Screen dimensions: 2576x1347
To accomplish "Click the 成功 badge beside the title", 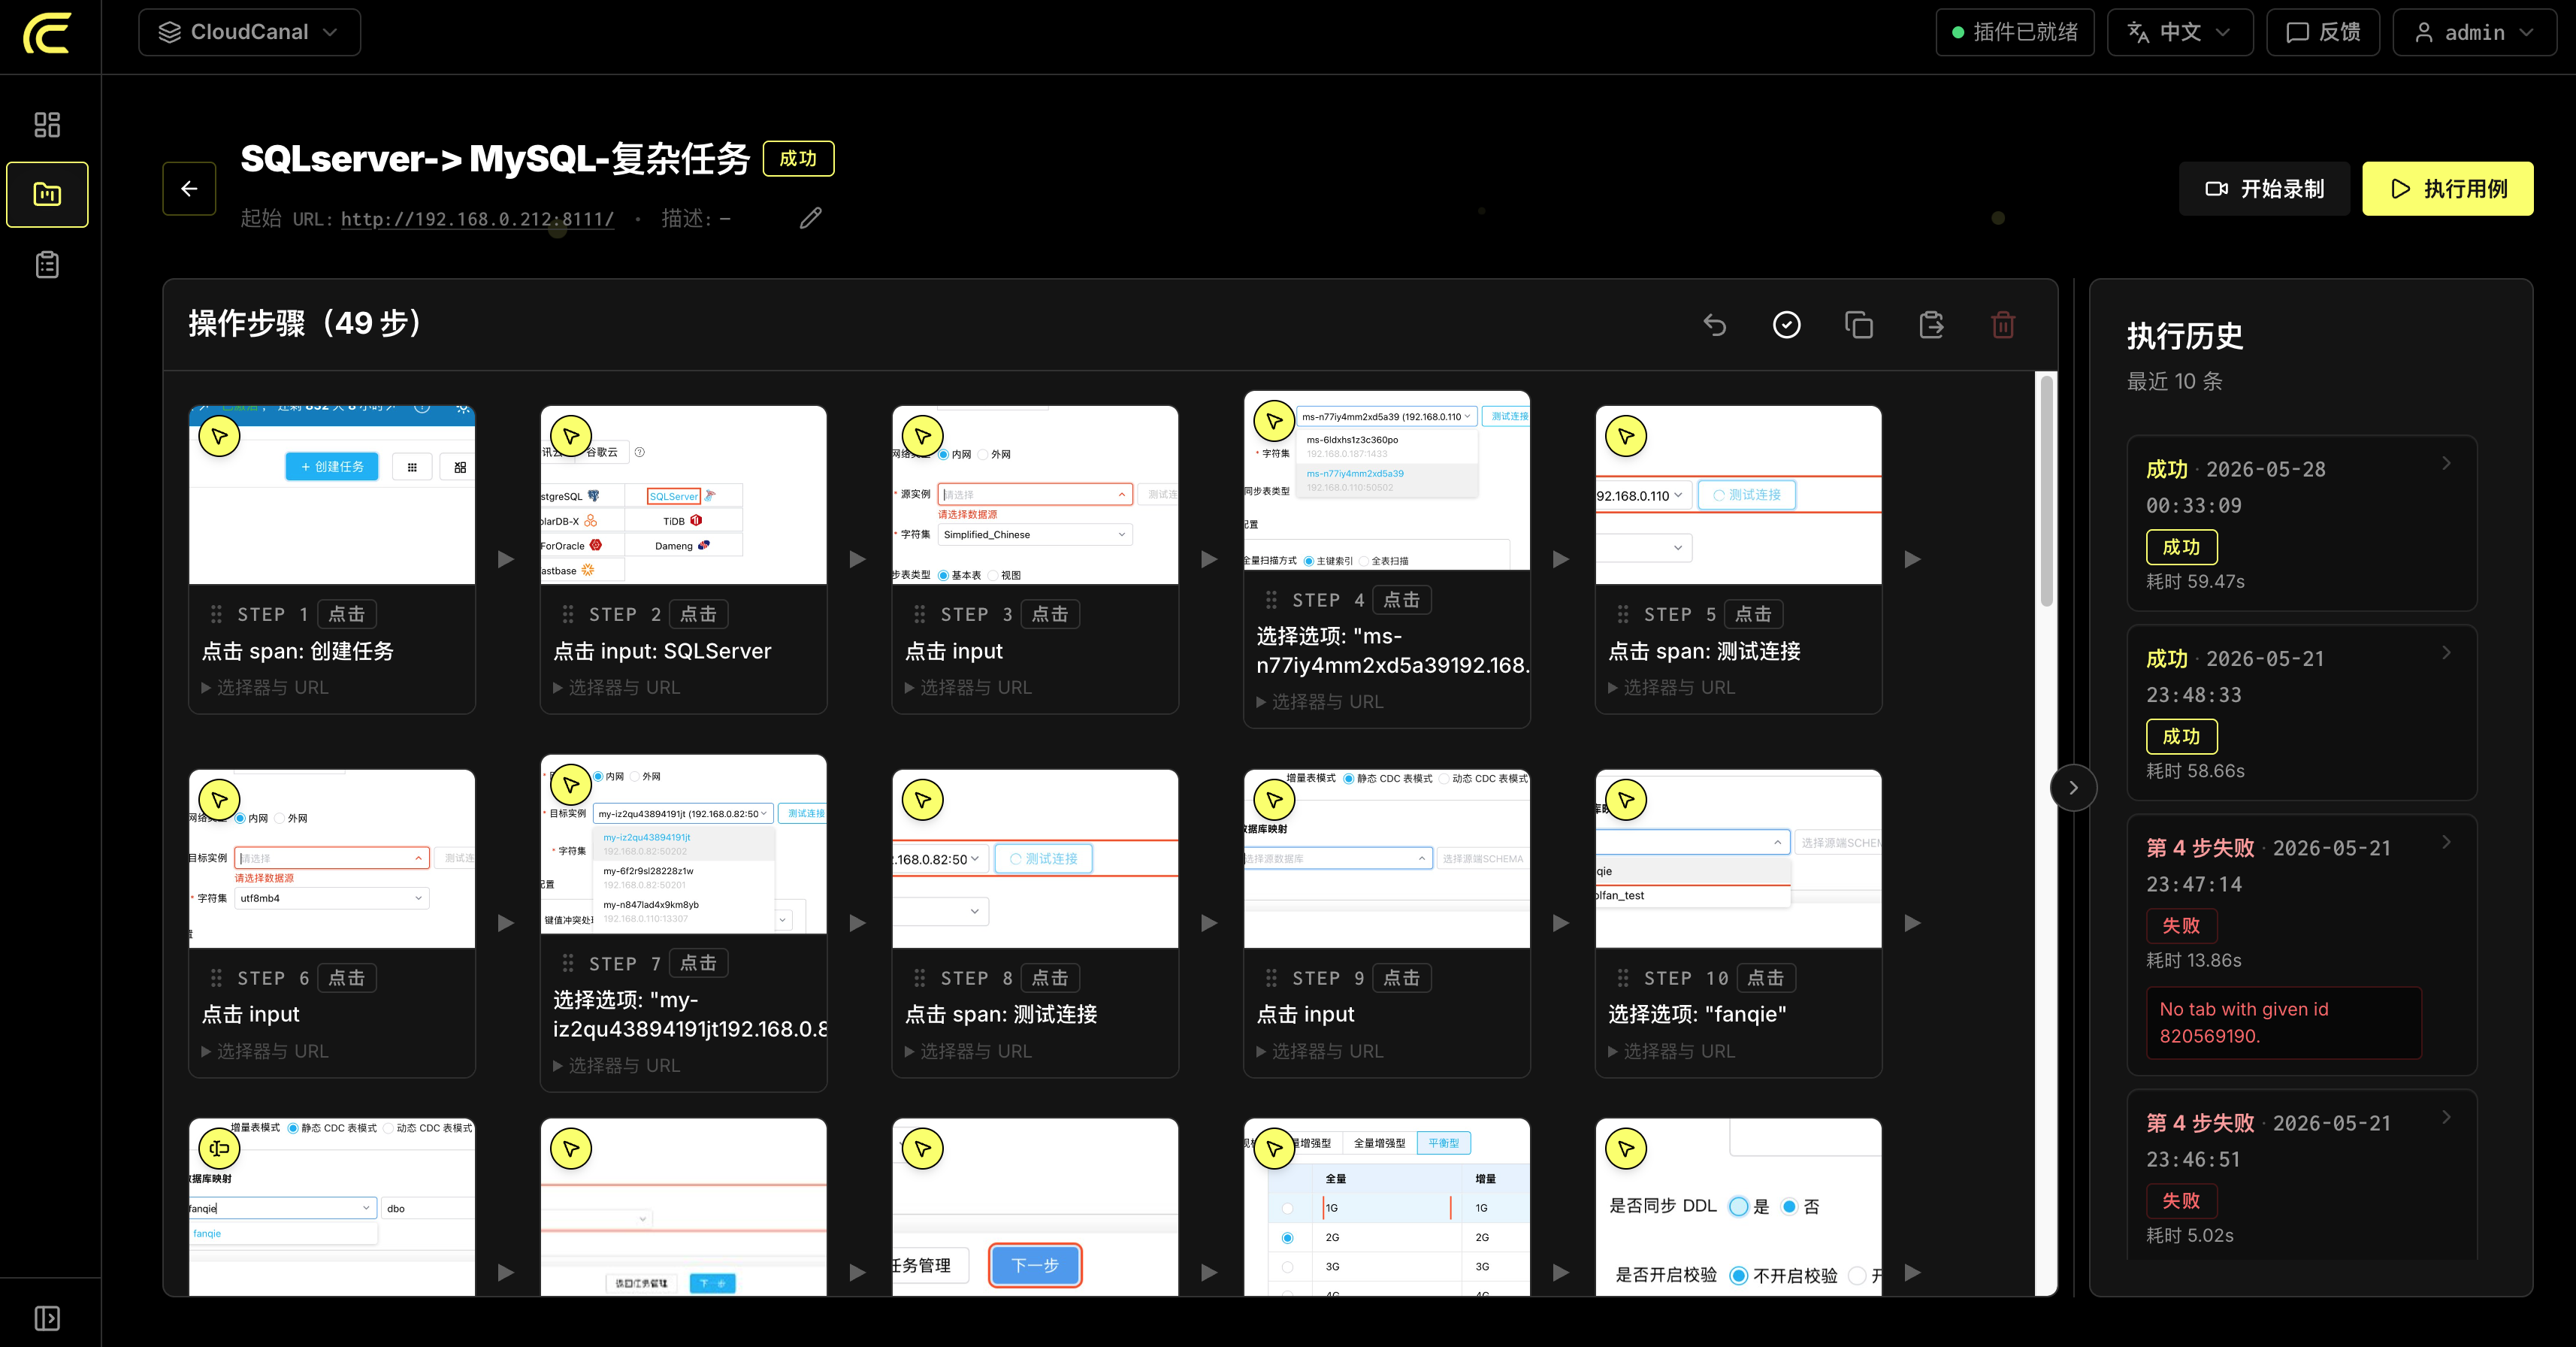I will pos(798,158).
